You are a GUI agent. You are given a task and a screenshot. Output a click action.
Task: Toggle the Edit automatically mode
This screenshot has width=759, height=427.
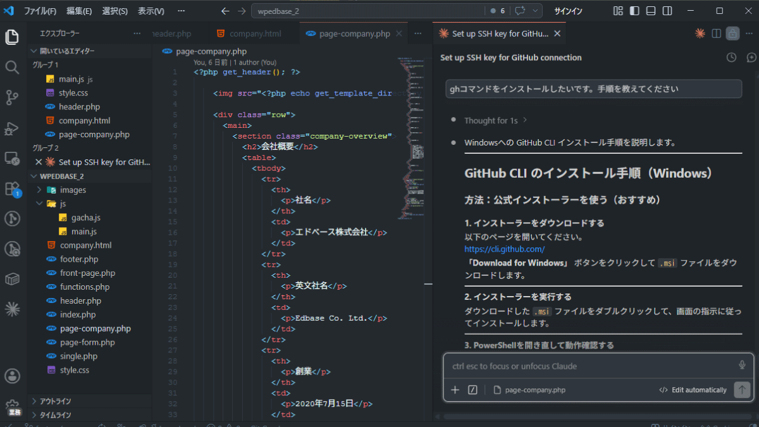(693, 390)
